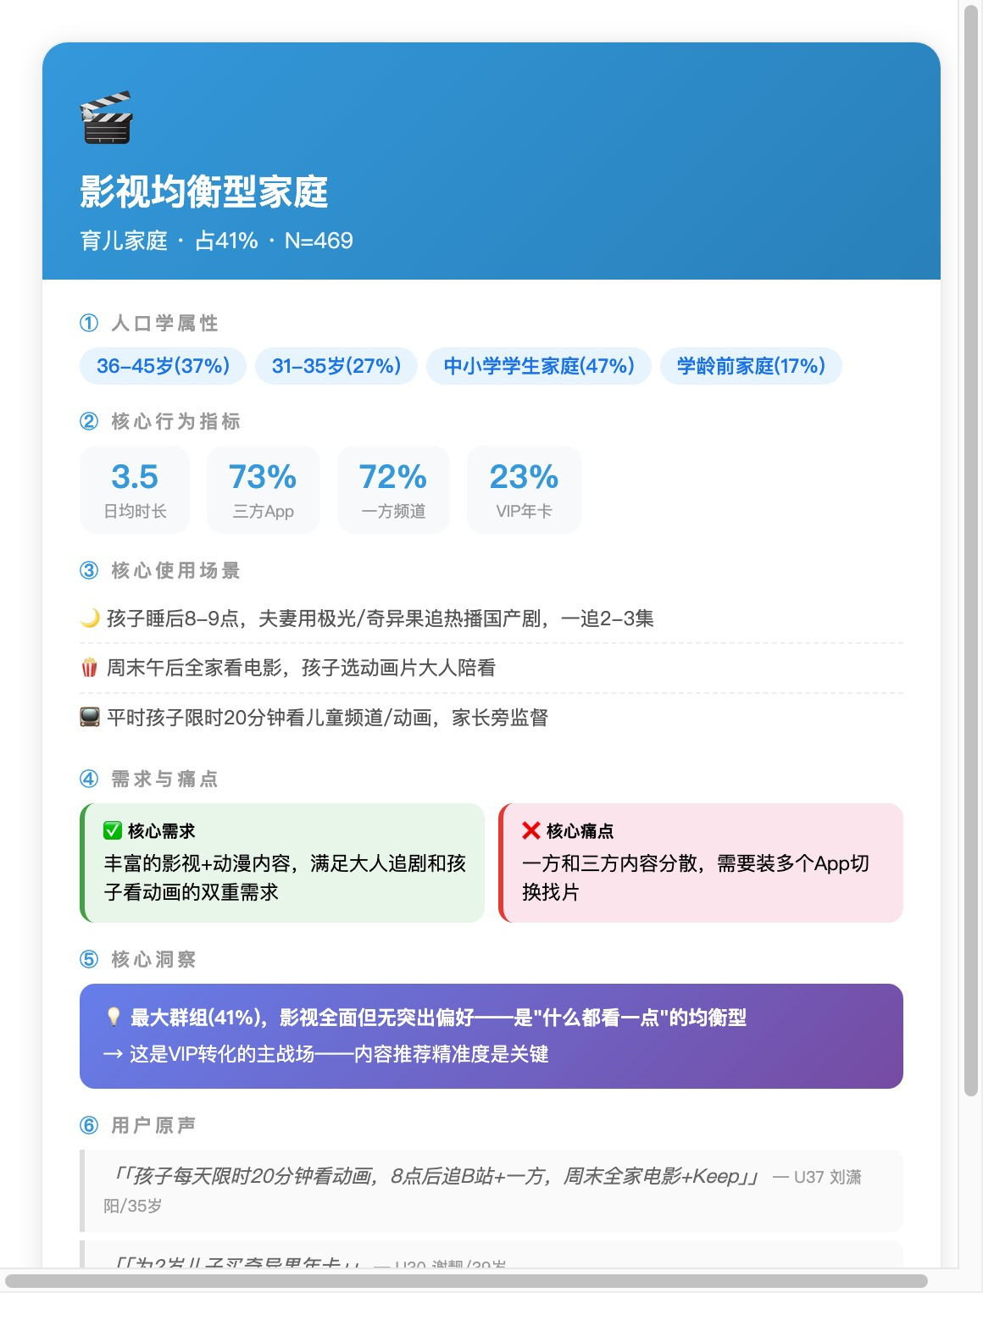
Task: Click the purple 核心洞察 insight banner
Action: 491,1036
